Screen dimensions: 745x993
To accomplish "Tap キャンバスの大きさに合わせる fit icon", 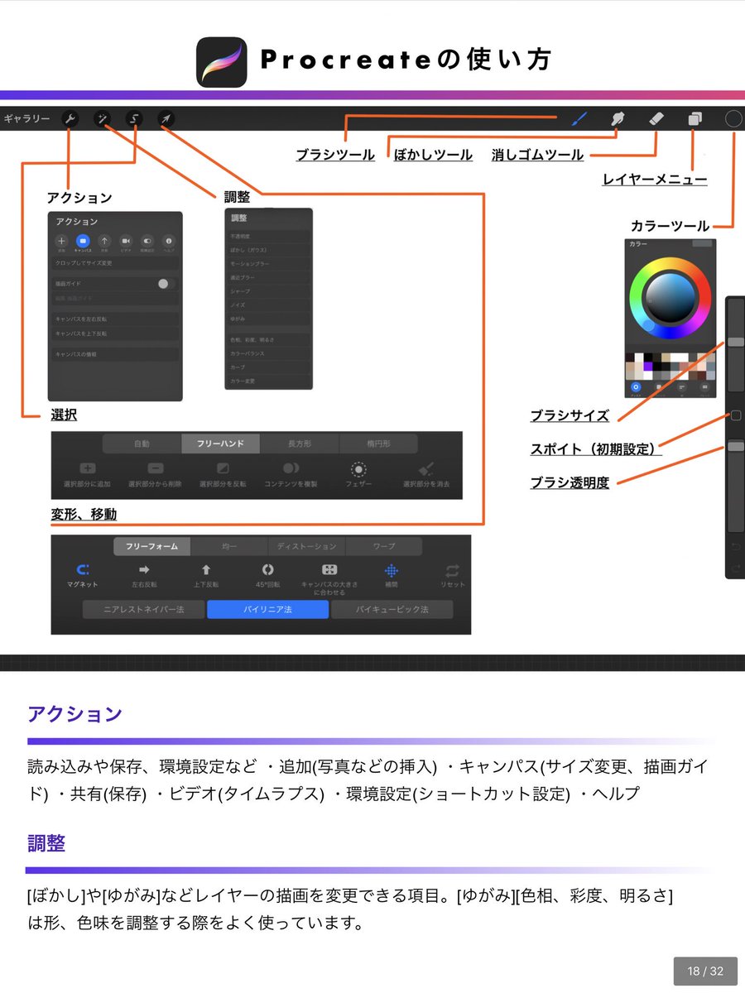I will click(329, 570).
